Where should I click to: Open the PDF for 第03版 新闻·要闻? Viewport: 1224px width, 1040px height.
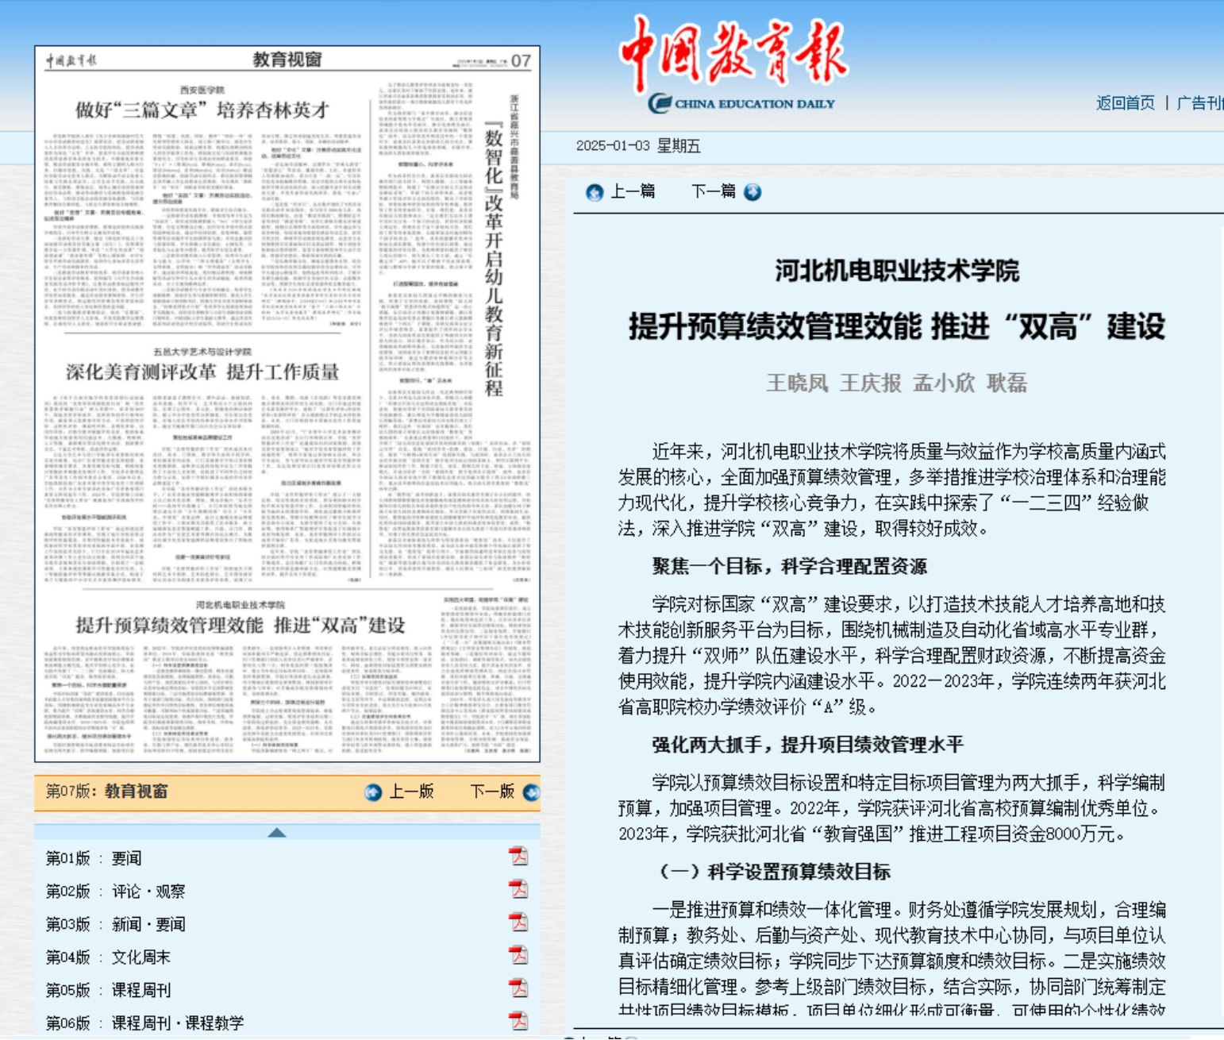coord(518,923)
